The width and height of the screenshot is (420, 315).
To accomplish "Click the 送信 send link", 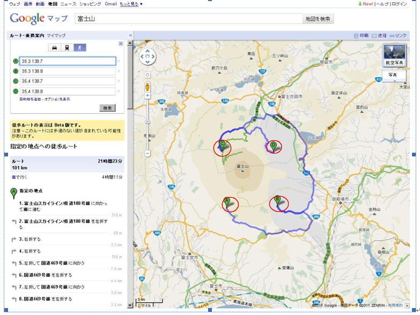I will (379, 35).
